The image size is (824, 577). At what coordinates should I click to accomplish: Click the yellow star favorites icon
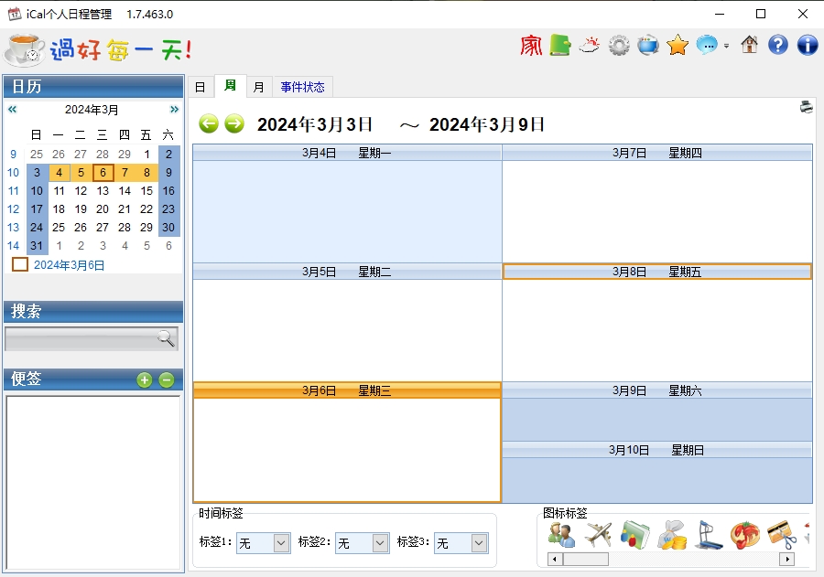pos(678,45)
